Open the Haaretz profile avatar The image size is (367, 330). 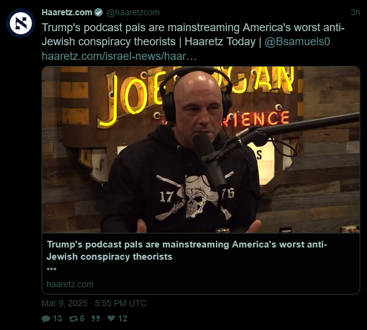pyautogui.click(x=21, y=23)
